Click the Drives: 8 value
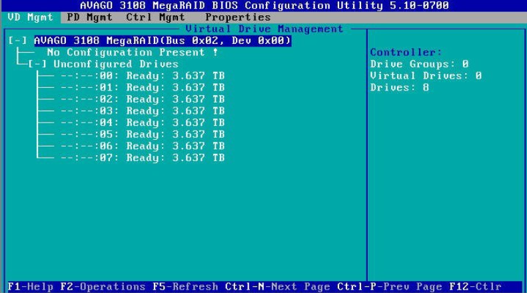 pos(400,88)
